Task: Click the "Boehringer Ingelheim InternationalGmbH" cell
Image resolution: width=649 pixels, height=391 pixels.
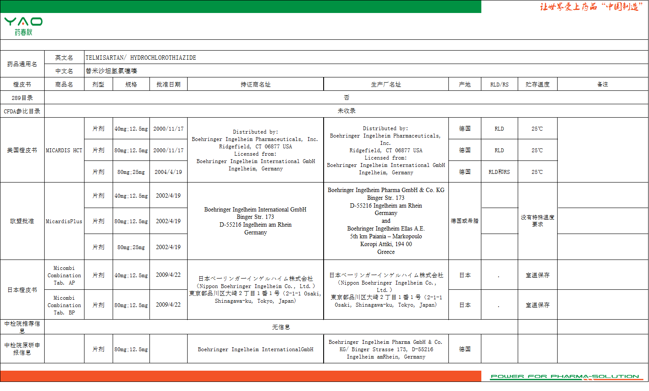Action: pos(256,349)
